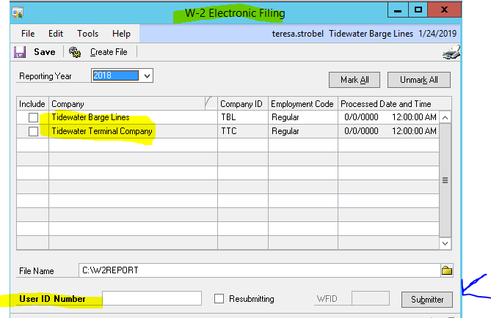The height and width of the screenshot is (318, 491).
Task: Maximize the W-2 Electronic Filing window
Action: tap(418, 10)
